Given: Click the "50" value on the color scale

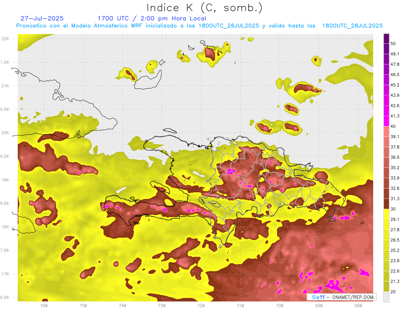Looking at the screenshot, I should [393, 43].
